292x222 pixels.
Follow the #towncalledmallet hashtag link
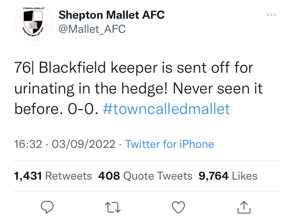point(166,109)
